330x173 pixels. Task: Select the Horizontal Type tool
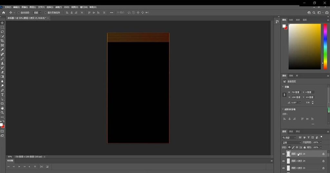tap(2, 95)
